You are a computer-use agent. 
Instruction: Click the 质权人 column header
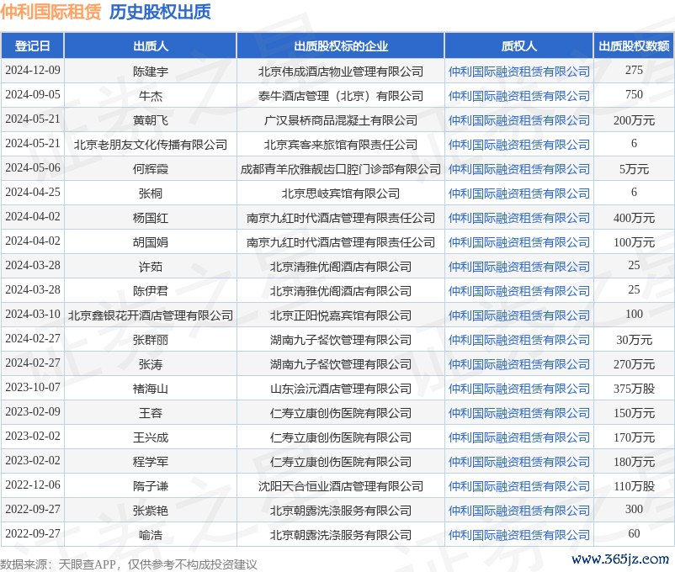(x=518, y=45)
